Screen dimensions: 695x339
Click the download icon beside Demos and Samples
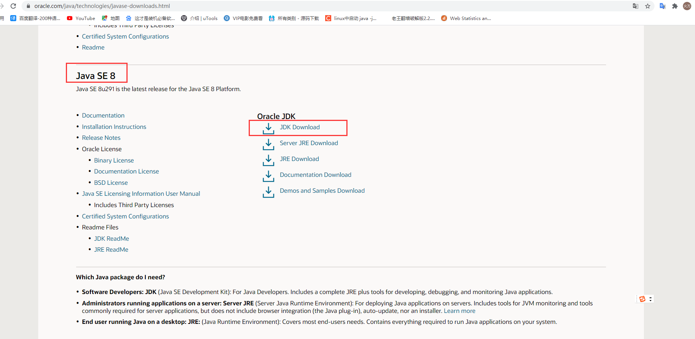click(268, 192)
